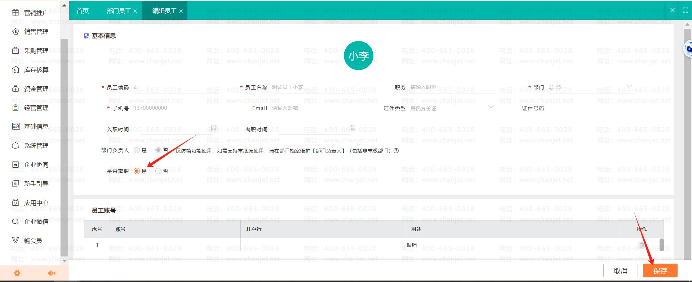
Task: Click the account table's vertical scrollbar thumb
Action: pyautogui.click(x=661, y=244)
